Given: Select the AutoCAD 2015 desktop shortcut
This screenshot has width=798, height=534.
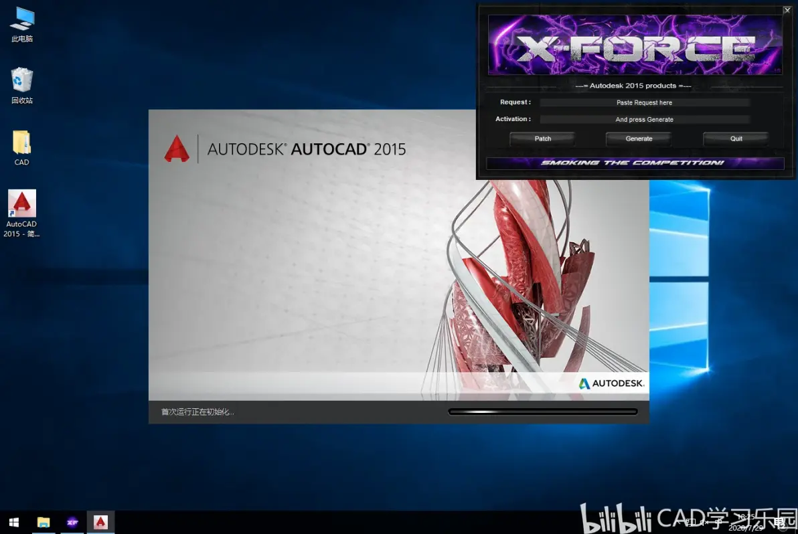Looking at the screenshot, I should 21,213.
